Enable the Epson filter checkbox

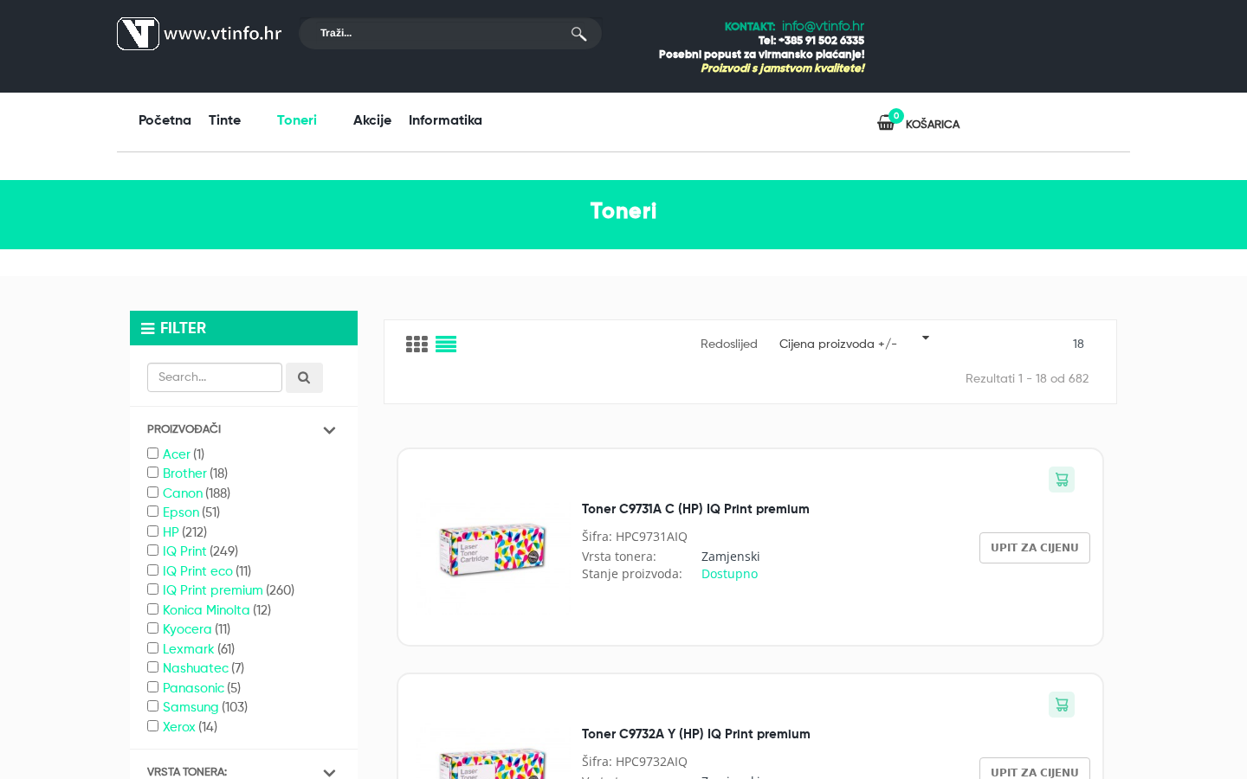(152, 512)
